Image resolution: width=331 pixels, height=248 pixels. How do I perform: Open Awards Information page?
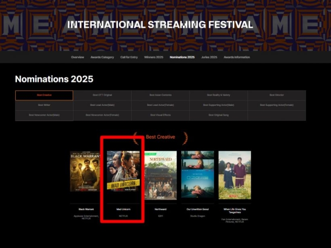237,57
